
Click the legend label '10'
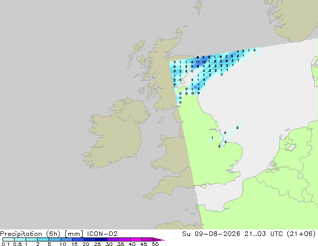(63, 244)
